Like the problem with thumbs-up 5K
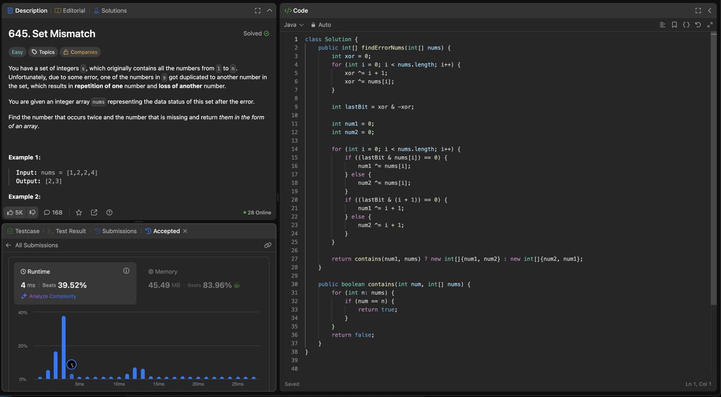The width and height of the screenshot is (721, 397). tap(14, 212)
